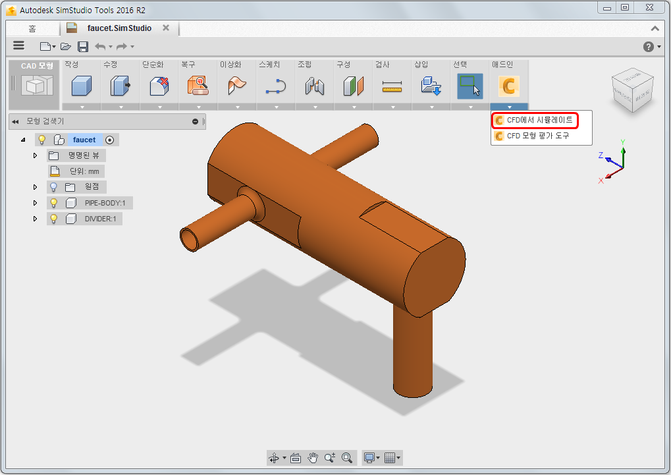Select the faucet.SimStudio tab
The height and width of the screenshot is (475, 671).
[119, 28]
